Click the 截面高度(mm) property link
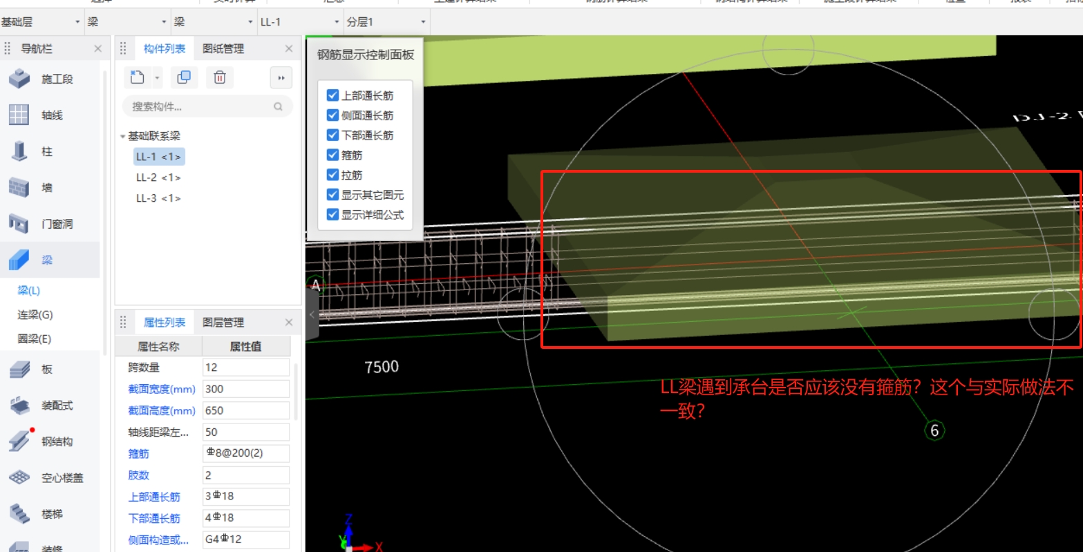The image size is (1083, 552). click(x=162, y=410)
